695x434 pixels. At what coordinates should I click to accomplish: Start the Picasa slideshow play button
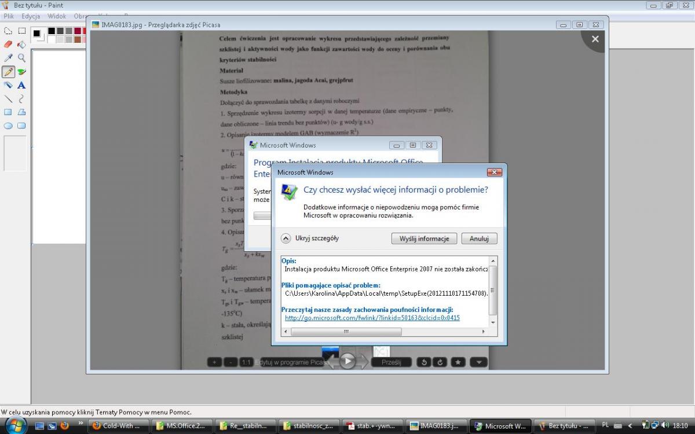click(348, 361)
